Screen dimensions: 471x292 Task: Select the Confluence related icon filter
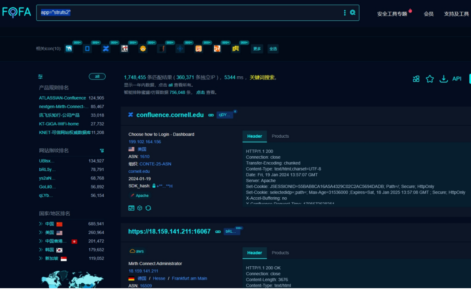pyautogui.click(x=106, y=49)
